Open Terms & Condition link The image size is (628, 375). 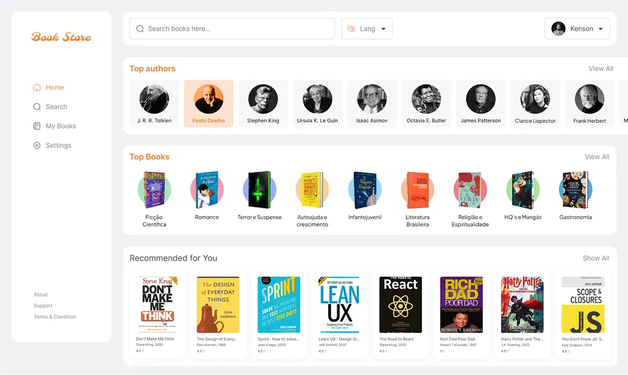point(55,317)
